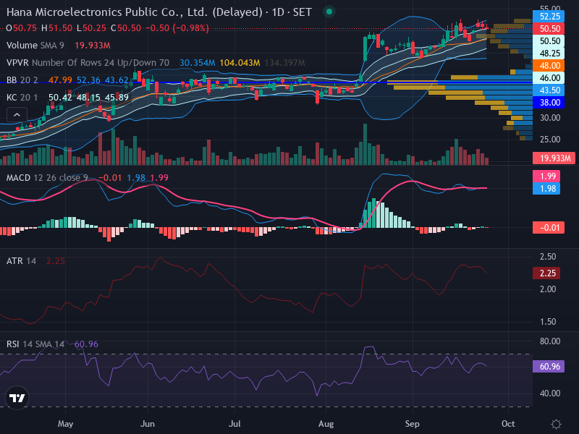The width and height of the screenshot is (579, 434).
Task: Click the Sep label on time axis
Action: tap(412, 424)
